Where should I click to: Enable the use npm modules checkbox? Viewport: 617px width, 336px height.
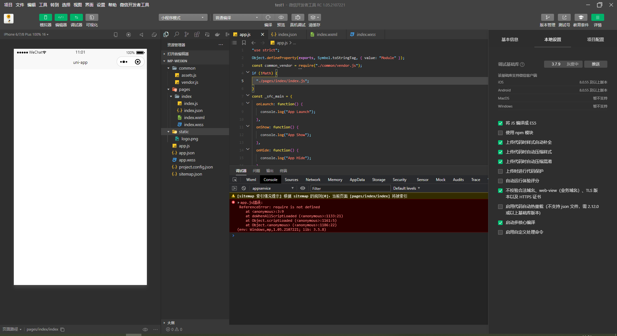tap(500, 133)
